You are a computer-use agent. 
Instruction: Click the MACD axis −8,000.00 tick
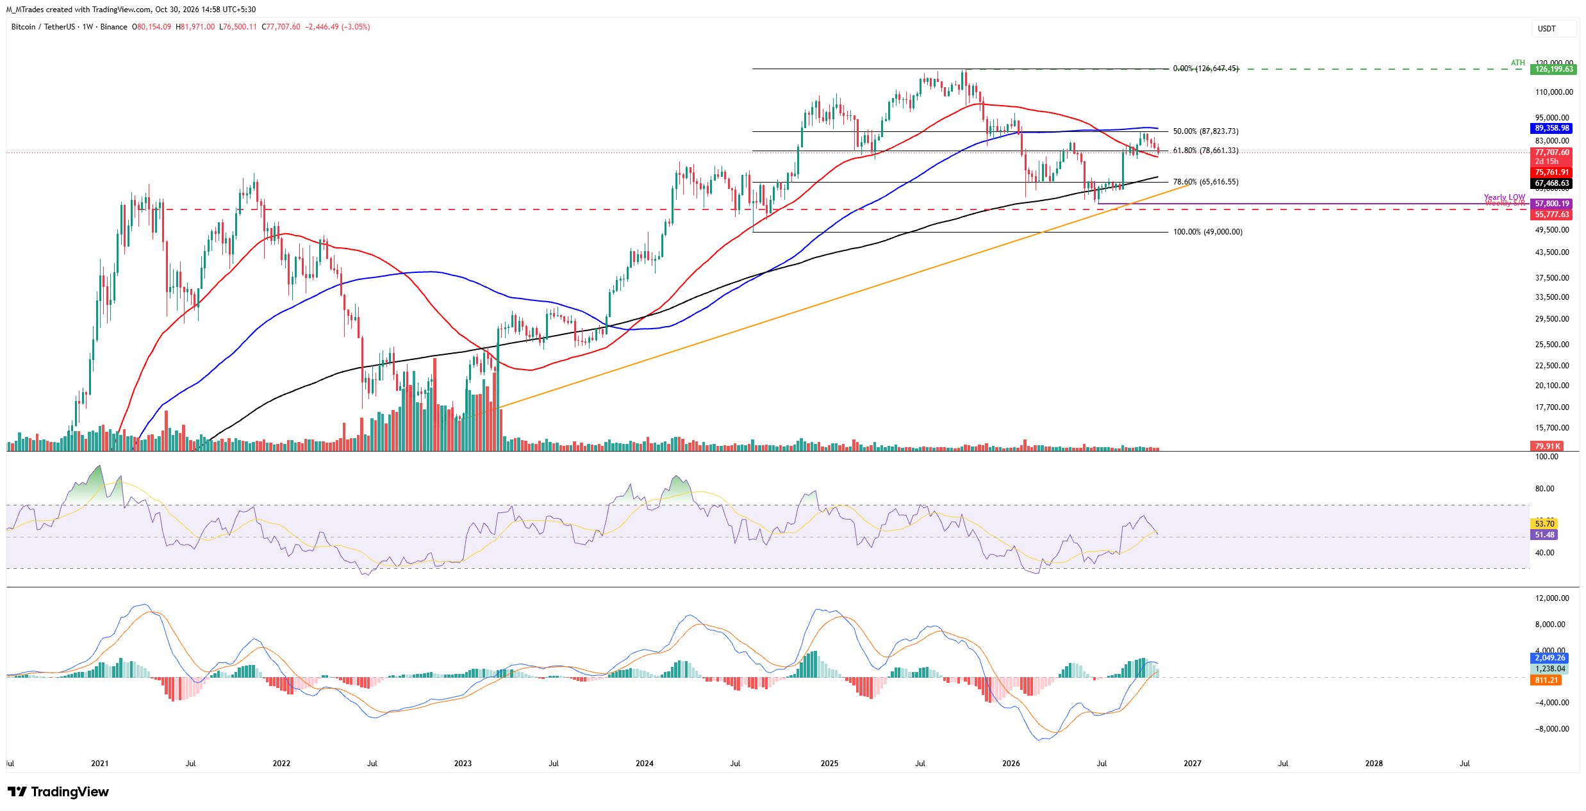click(x=1551, y=729)
